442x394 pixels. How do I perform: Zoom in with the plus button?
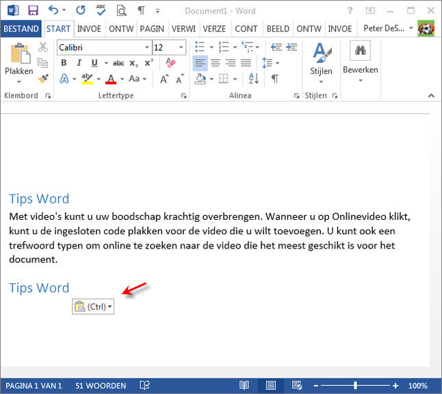(395, 386)
